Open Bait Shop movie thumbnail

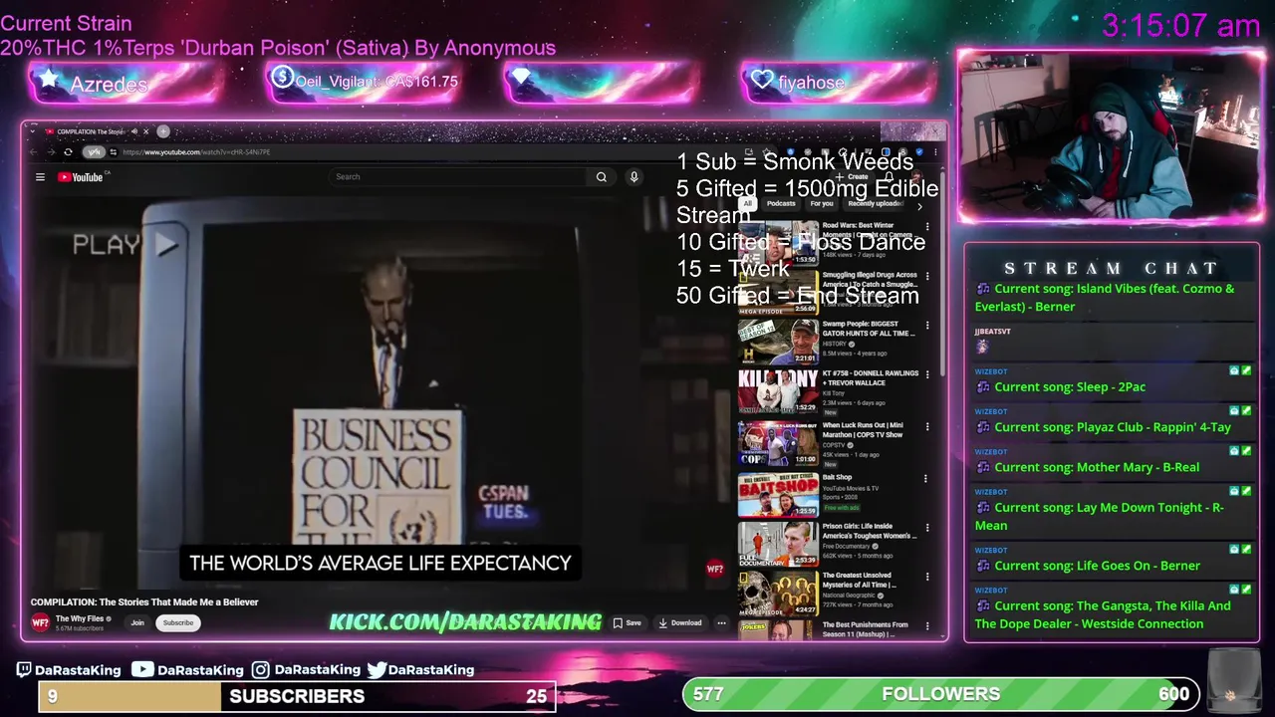click(778, 494)
